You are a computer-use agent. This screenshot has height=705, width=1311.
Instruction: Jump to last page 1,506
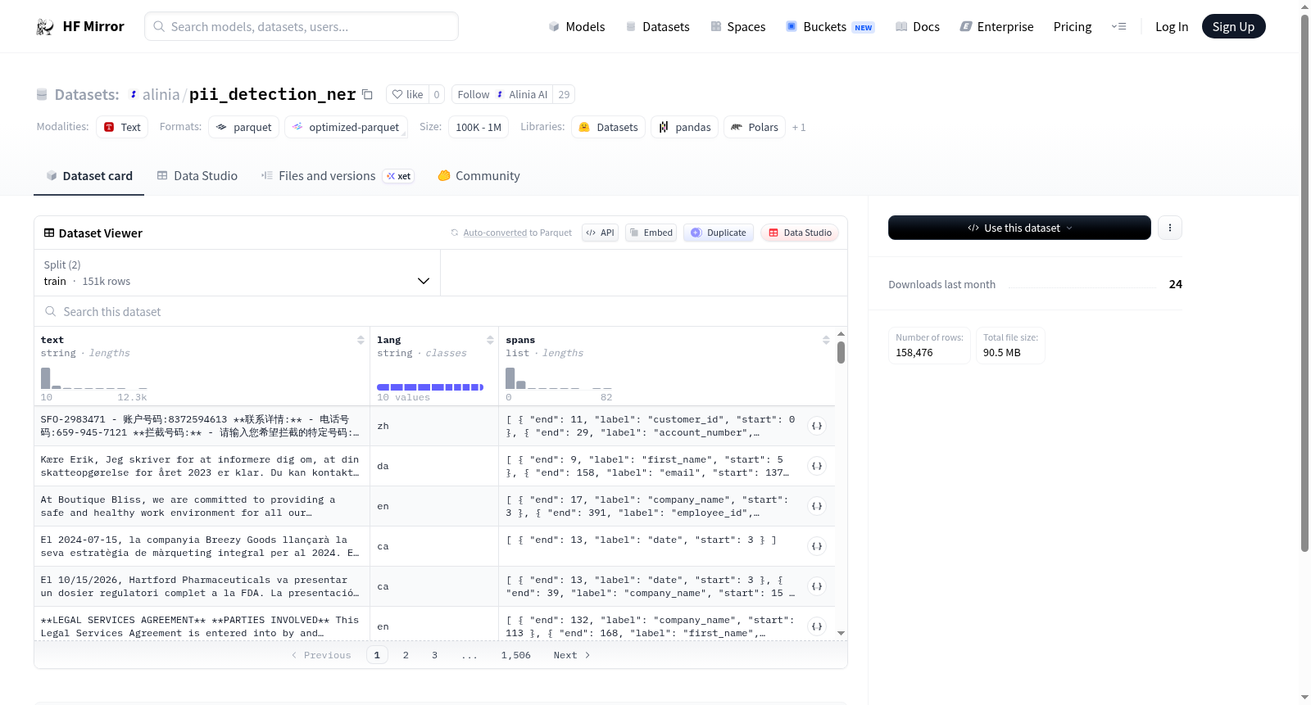516,655
